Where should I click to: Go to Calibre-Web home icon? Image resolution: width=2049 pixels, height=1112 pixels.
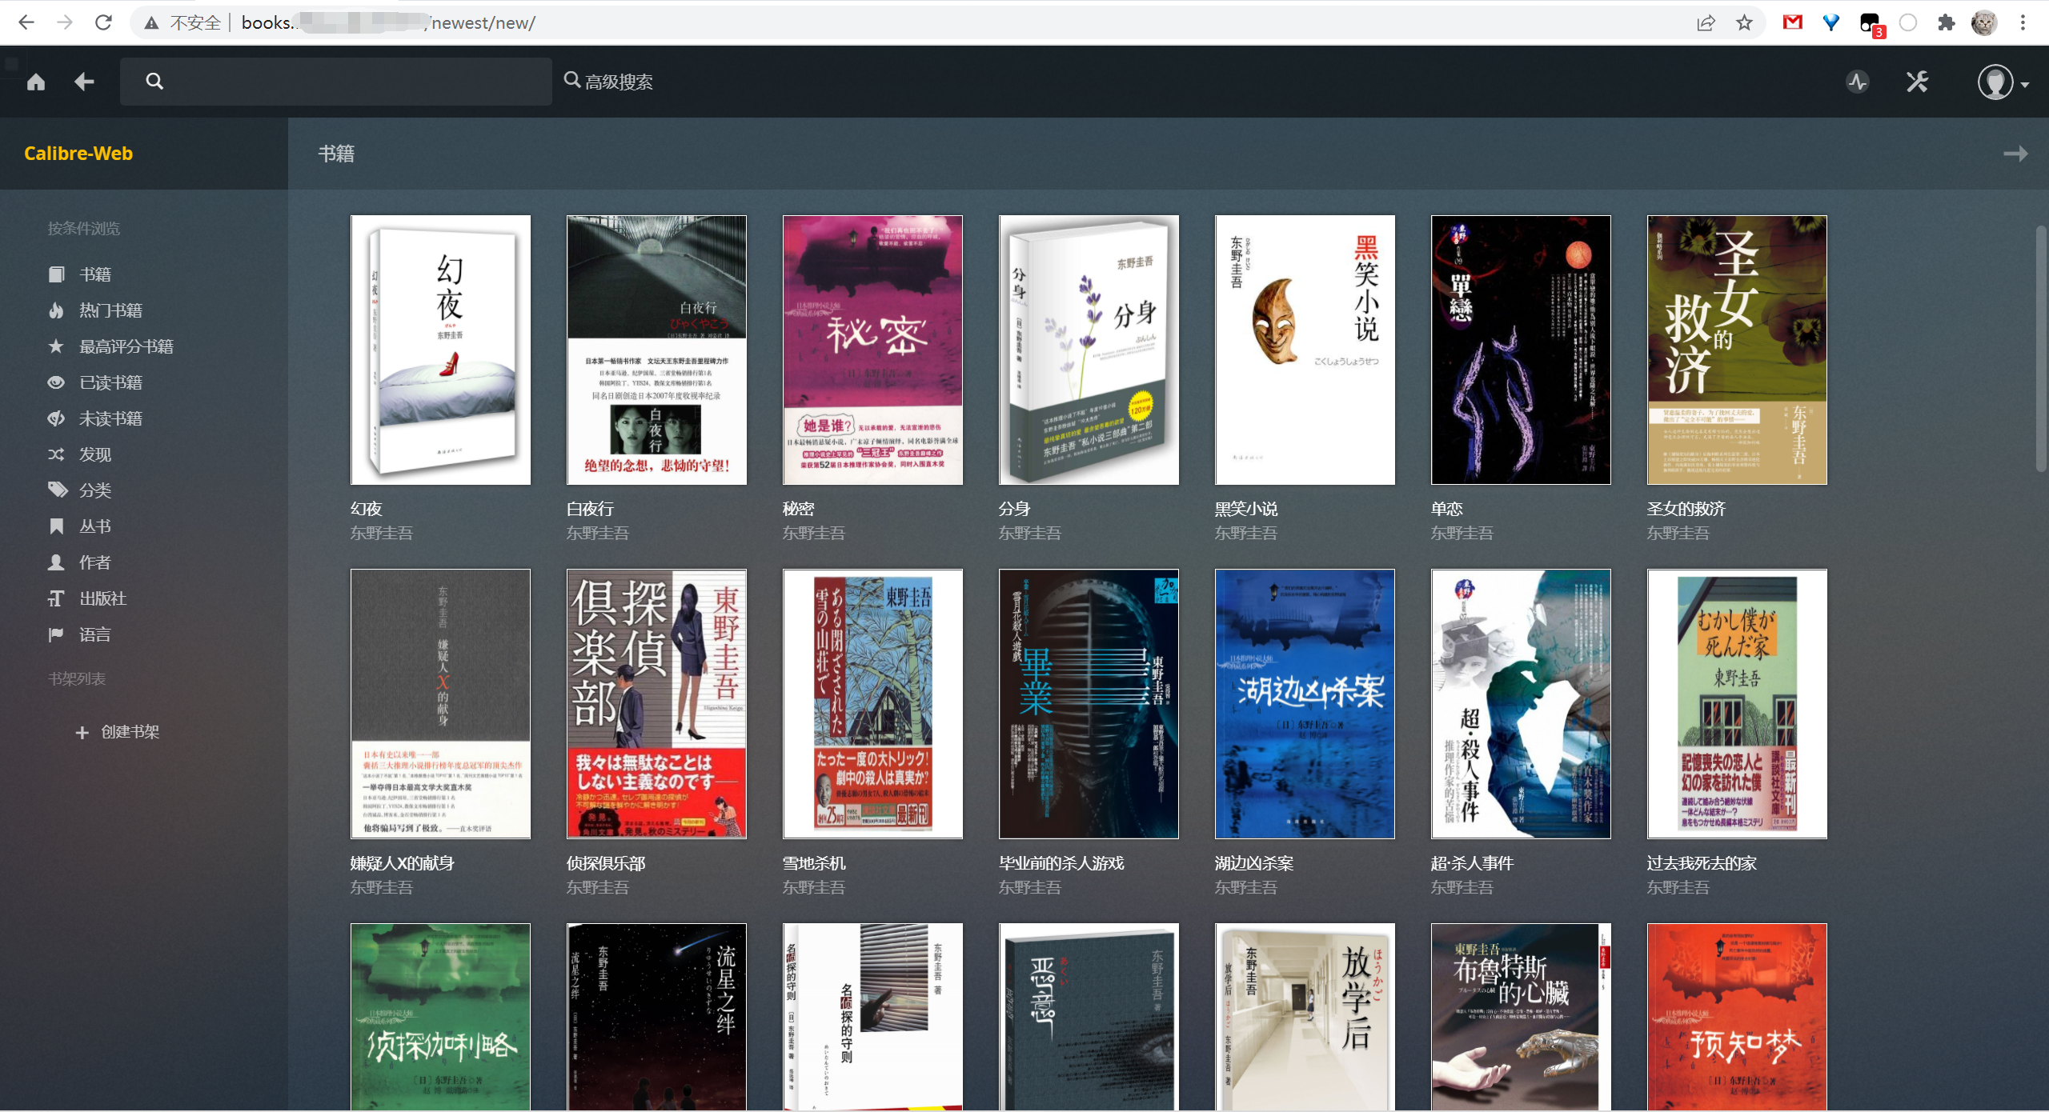coord(36,82)
